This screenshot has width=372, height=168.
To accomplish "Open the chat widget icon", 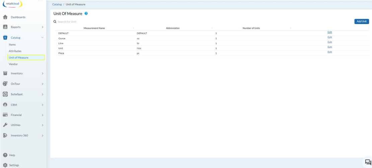I will point(368,162).
